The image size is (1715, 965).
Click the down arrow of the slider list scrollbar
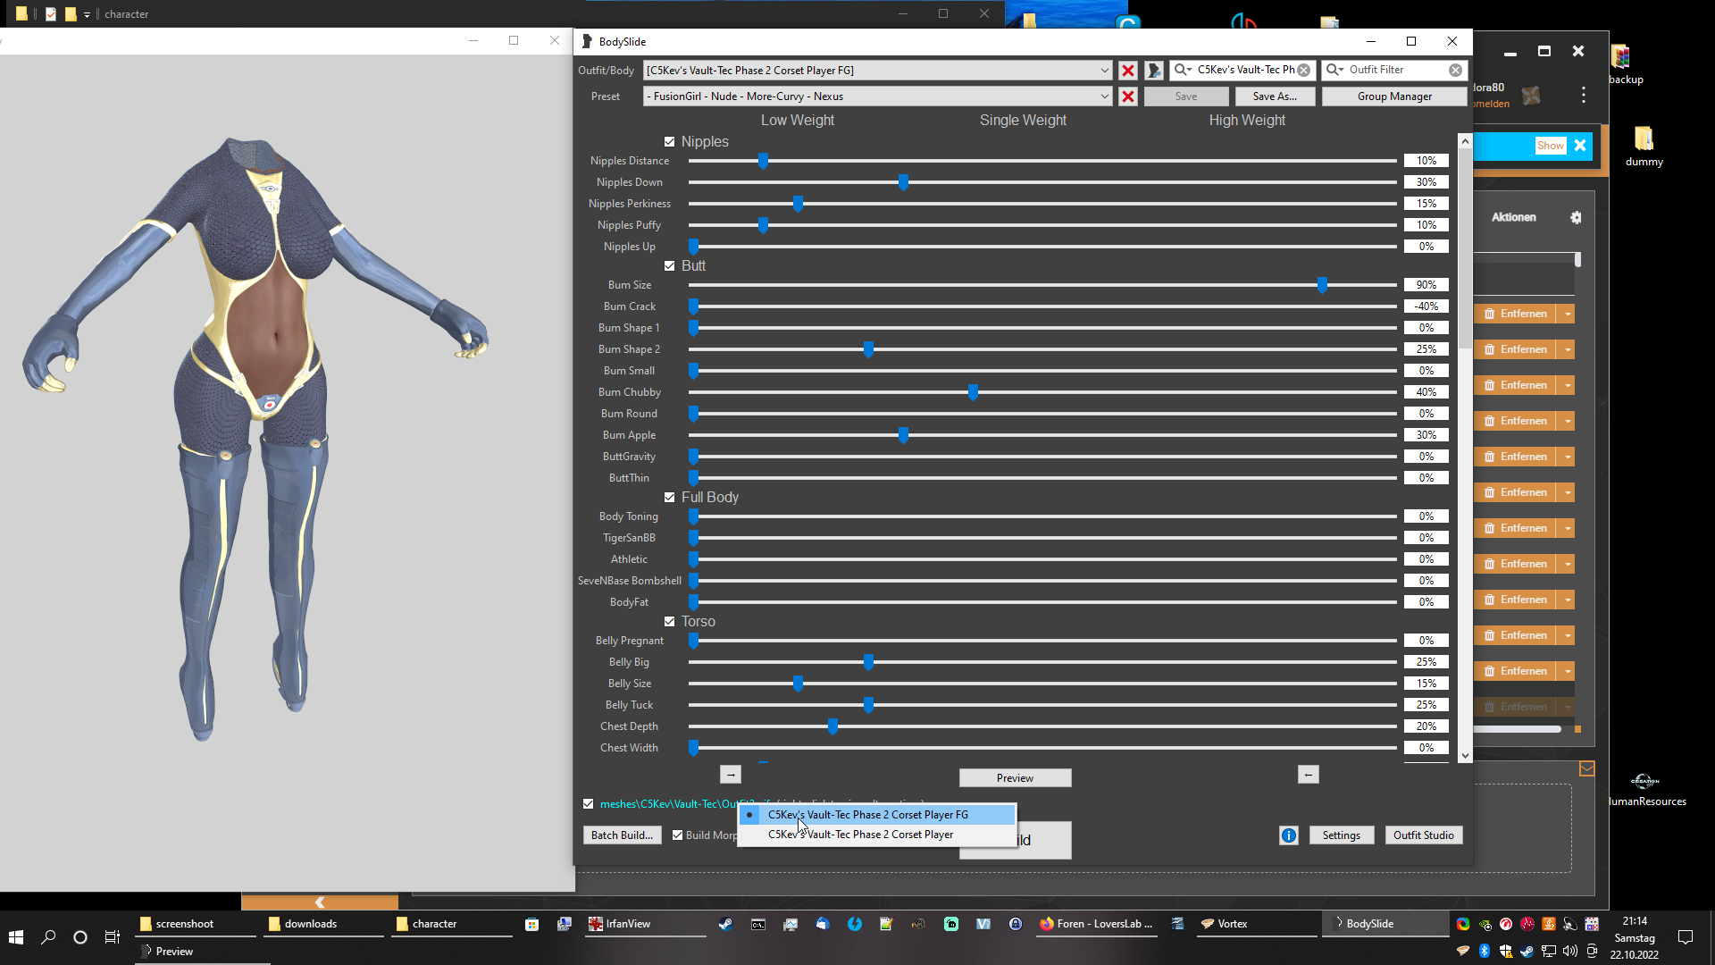[1465, 756]
